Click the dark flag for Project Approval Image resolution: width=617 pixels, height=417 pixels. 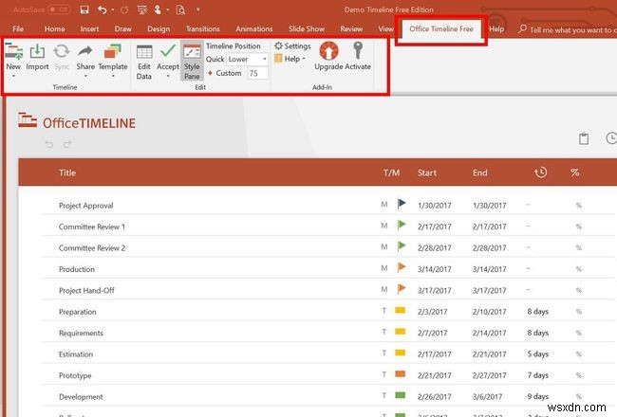402,204
